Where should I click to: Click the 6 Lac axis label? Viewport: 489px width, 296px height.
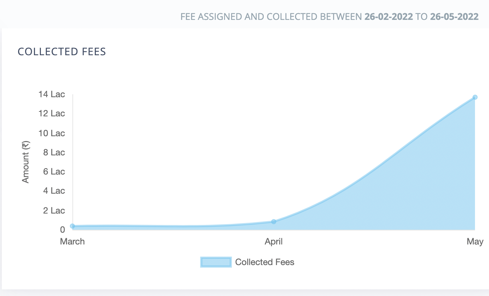coord(54,172)
